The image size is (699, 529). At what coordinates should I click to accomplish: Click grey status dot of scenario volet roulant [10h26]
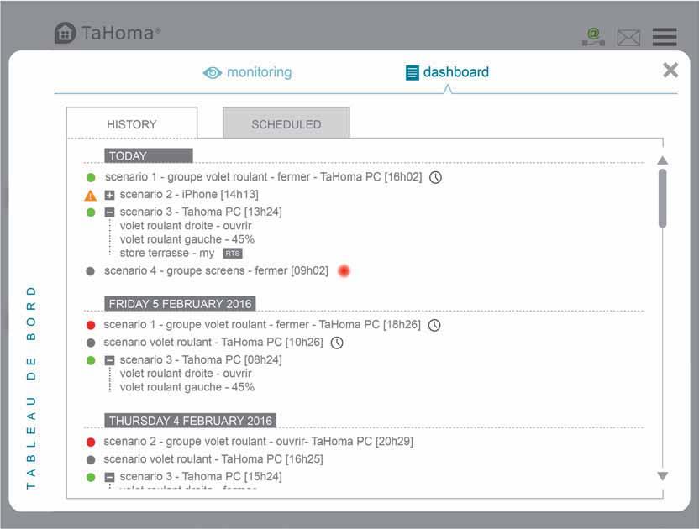91,343
